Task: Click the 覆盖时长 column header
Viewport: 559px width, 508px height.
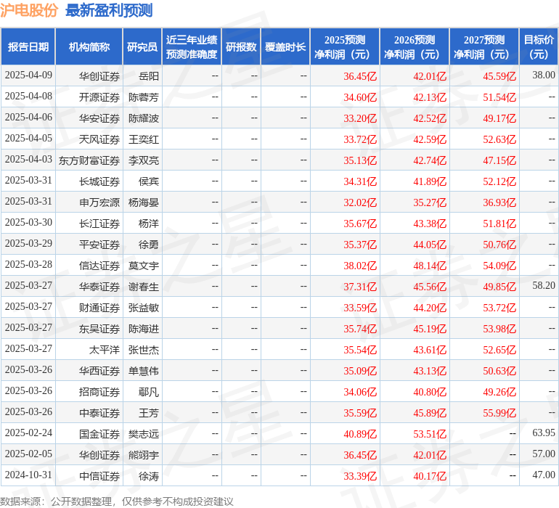Action: (x=285, y=47)
